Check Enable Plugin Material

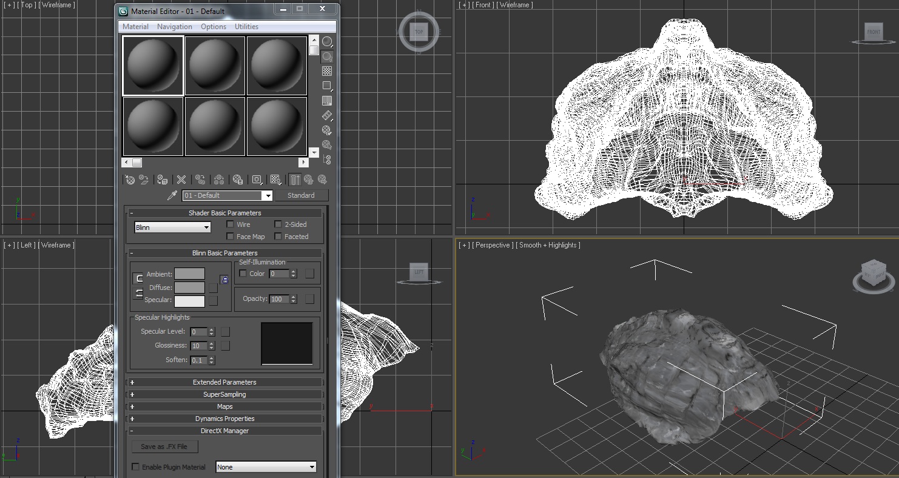pyautogui.click(x=136, y=467)
